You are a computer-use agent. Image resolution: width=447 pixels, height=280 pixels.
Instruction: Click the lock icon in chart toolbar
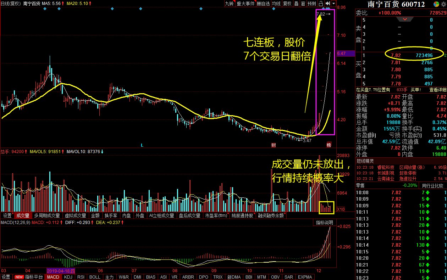coord(321,4)
